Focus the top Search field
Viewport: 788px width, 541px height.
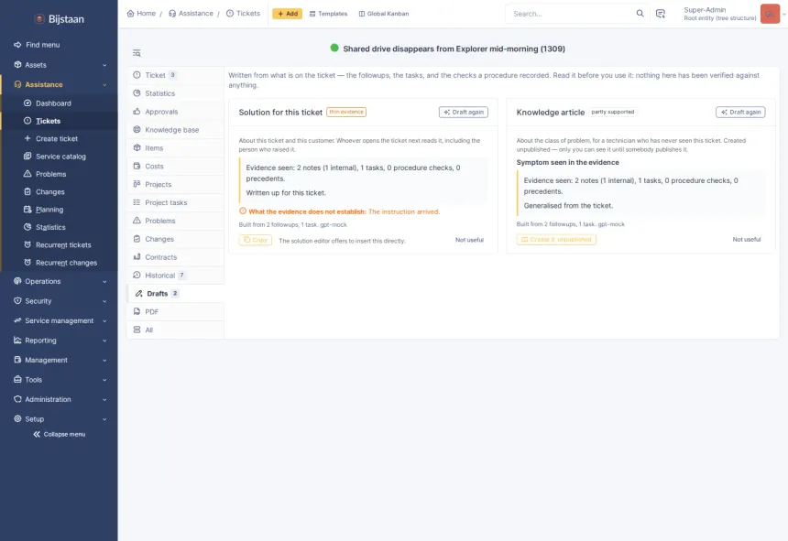point(572,14)
